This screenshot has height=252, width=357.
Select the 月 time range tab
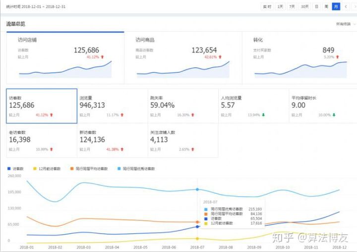point(336,6)
